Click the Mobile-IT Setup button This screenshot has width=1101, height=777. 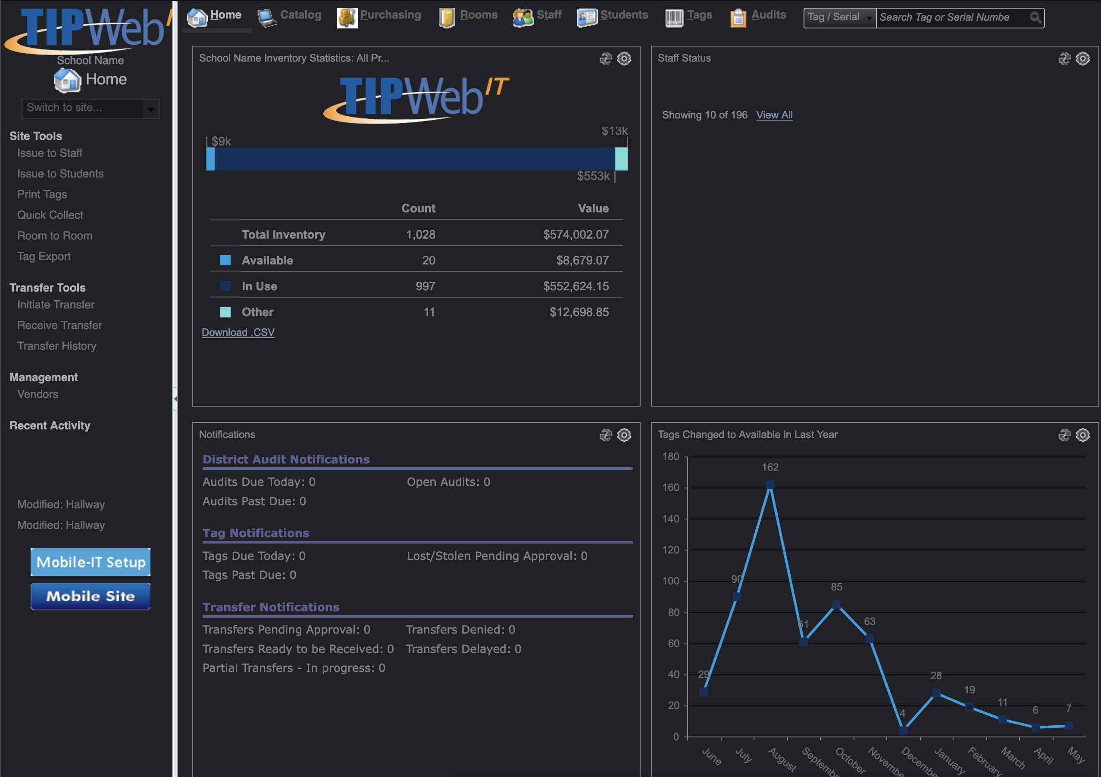pos(91,562)
